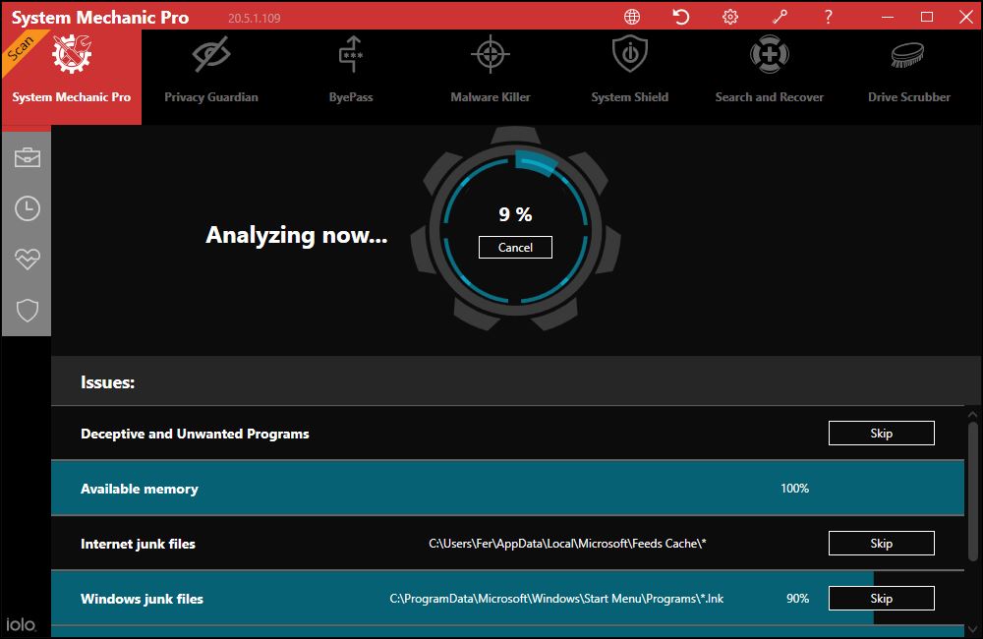The height and width of the screenshot is (639, 983).
Task: Open the System Mechanic Pro tab
Action: pos(72,77)
